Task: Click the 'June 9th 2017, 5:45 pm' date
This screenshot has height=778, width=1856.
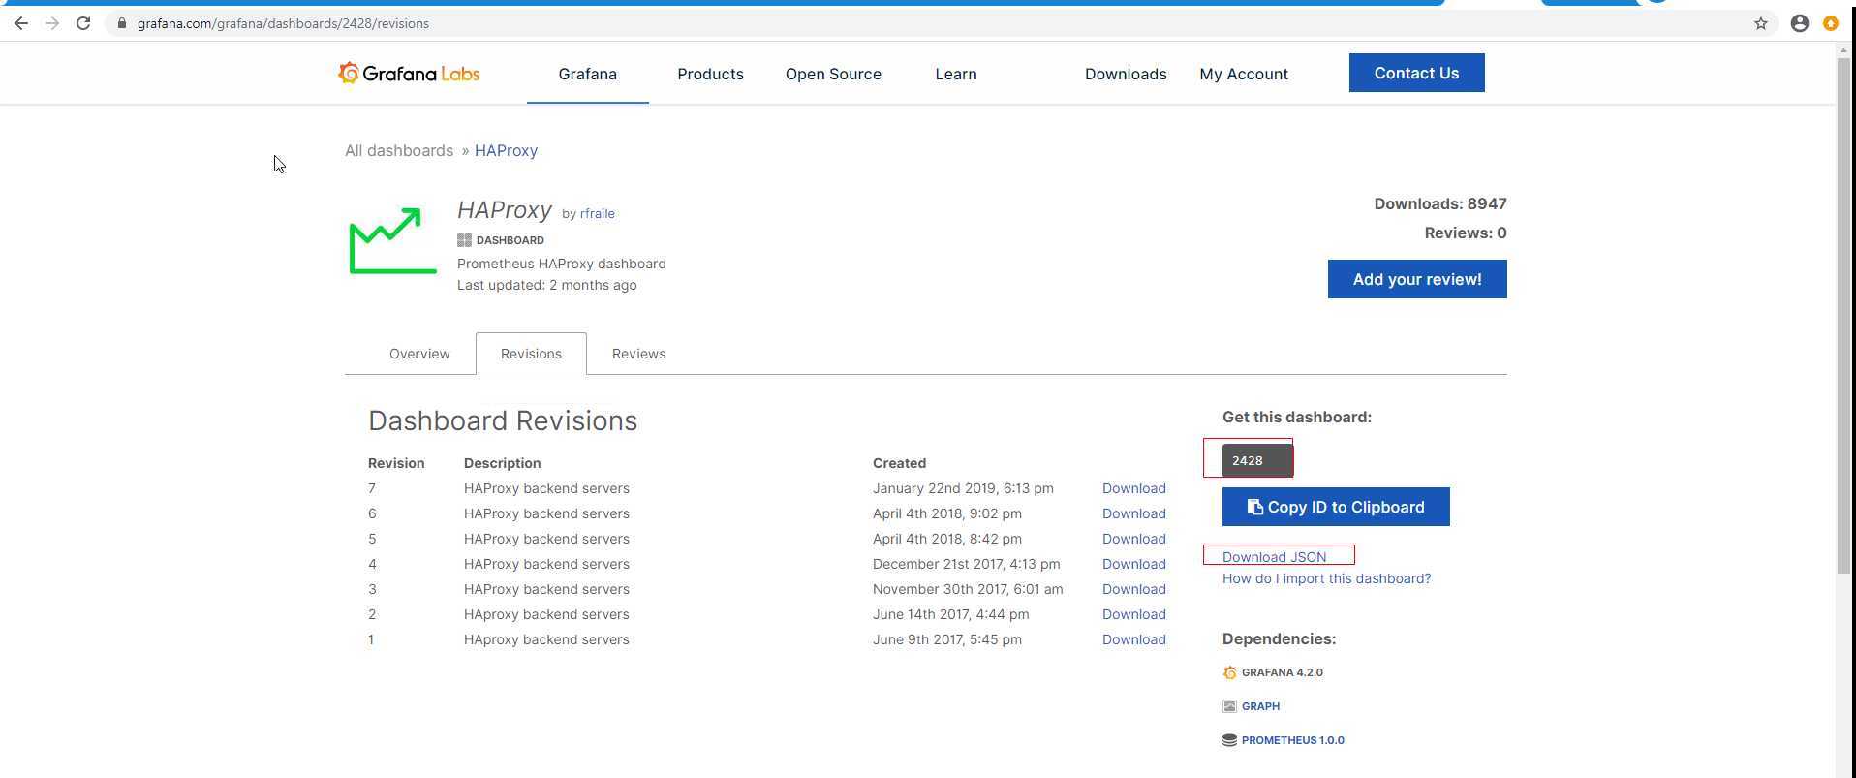Action: (x=946, y=639)
